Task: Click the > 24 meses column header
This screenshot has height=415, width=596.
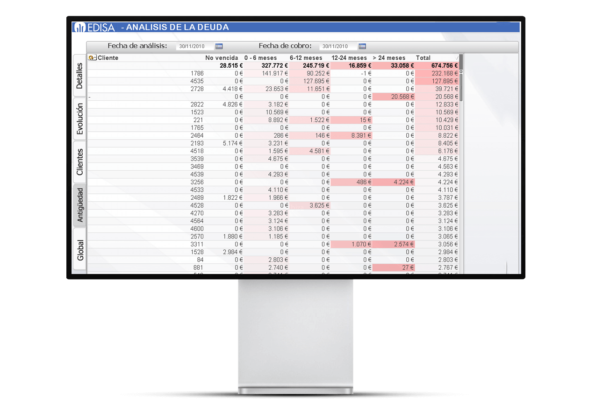Action: (x=389, y=58)
